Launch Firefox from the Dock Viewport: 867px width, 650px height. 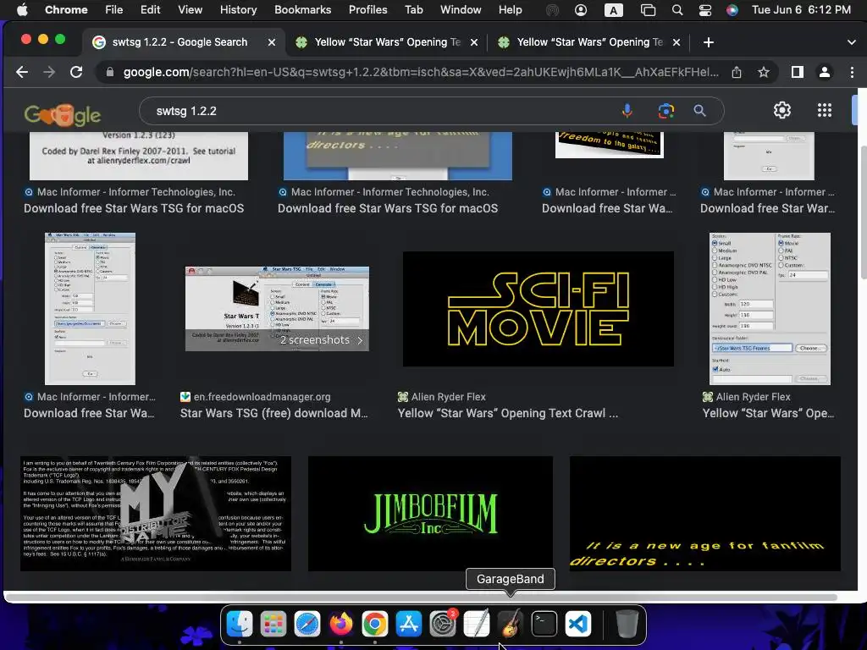(x=341, y=624)
